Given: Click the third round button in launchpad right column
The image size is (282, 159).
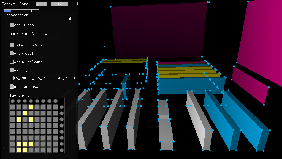Looking at the screenshot, I should point(62,120).
